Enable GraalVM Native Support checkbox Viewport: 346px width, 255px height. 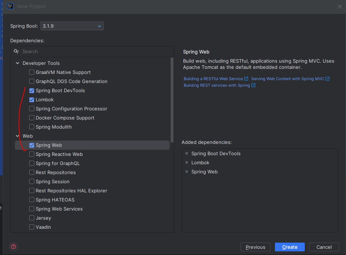pos(32,72)
